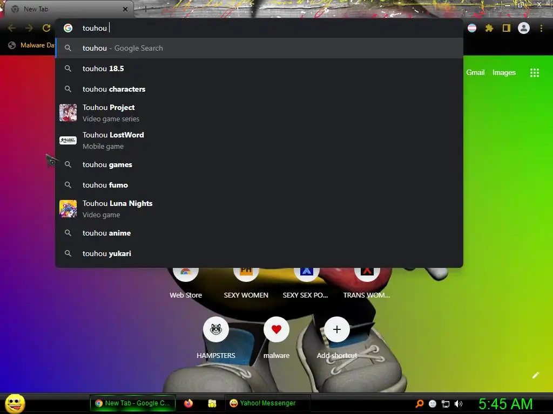Click the Touhou LostWord logo thumbnail
The width and height of the screenshot is (553, 414).
pyautogui.click(x=68, y=141)
